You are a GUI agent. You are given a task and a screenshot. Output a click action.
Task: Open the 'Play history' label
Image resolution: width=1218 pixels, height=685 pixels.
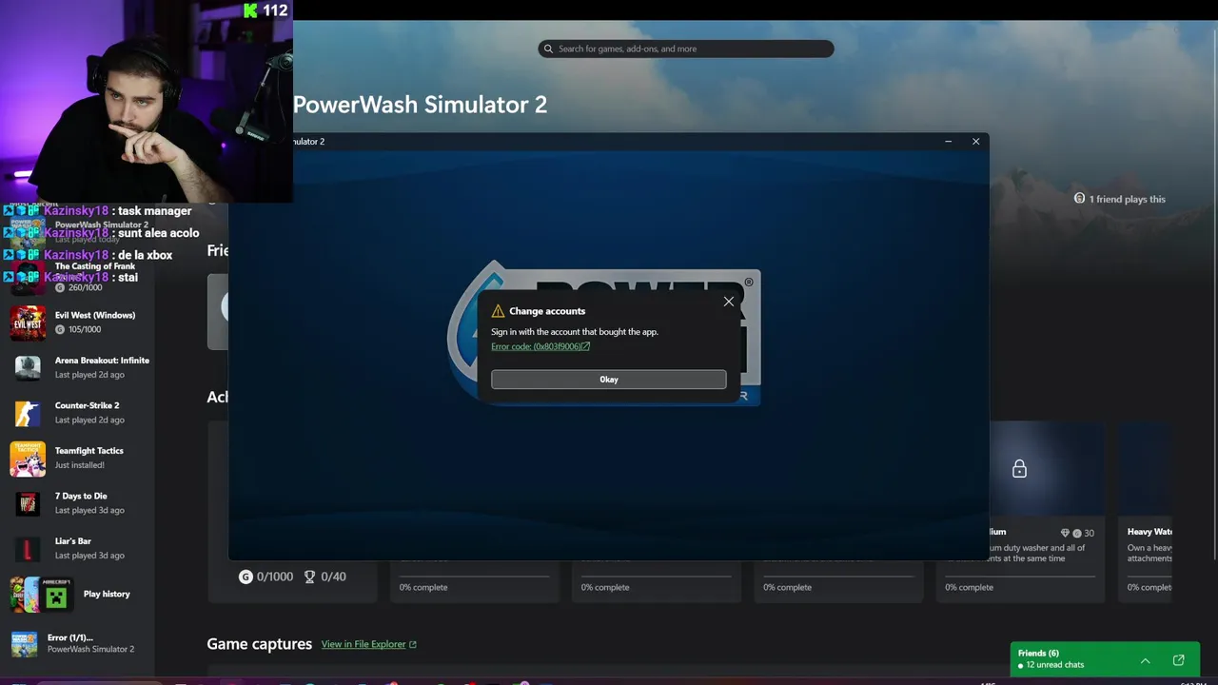(x=107, y=594)
